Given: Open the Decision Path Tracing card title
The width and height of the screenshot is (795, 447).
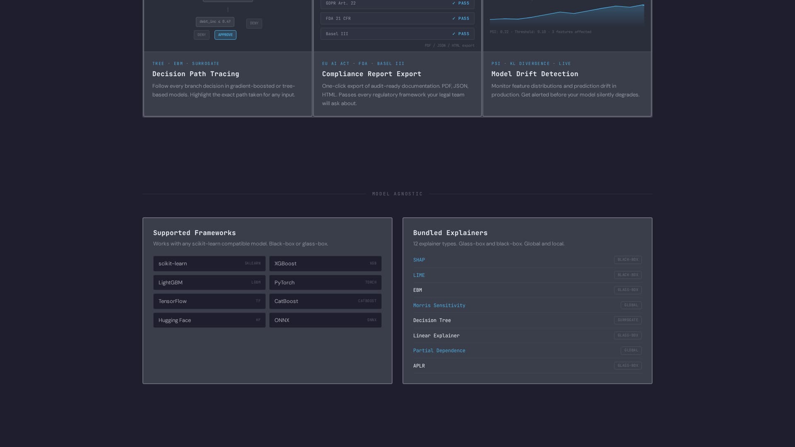Looking at the screenshot, I should [196, 74].
